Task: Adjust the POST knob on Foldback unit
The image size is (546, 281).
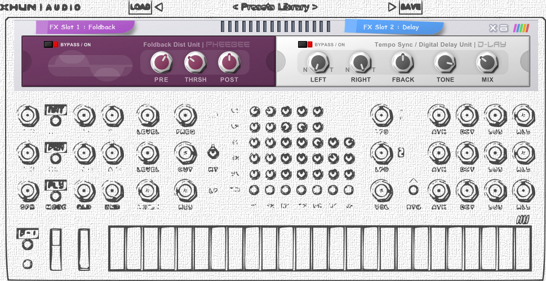Action: 229,62
